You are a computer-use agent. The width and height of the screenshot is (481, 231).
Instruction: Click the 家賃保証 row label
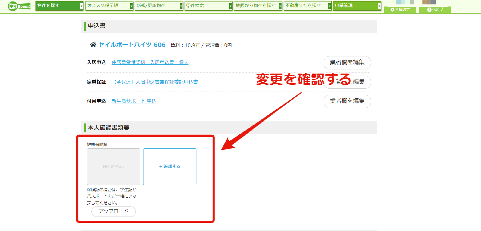pyautogui.click(x=96, y=82)
